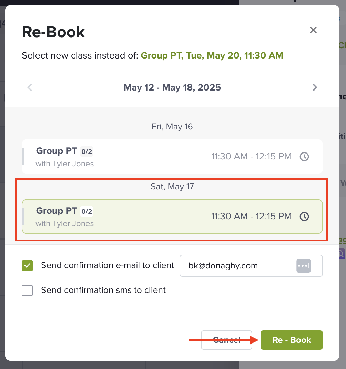Click the password manager icon in email field

point(303,266)
